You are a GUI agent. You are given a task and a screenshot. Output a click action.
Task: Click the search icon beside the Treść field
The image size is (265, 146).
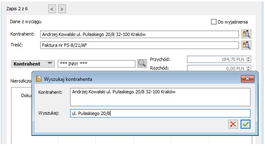coord(246,45)
